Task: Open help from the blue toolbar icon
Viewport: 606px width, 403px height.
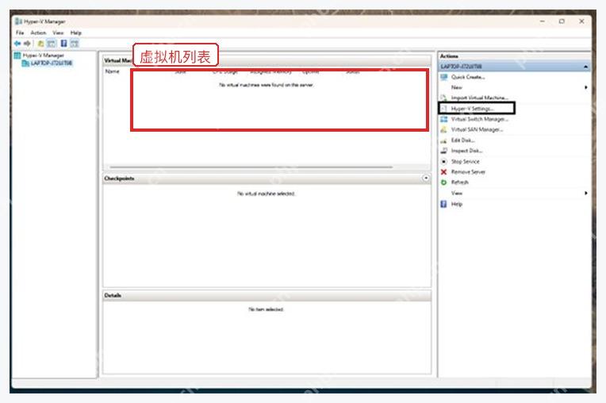Action: 63,44
